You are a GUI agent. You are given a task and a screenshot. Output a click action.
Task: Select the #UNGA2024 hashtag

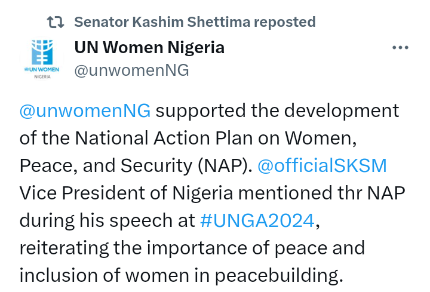[x=257, y=220]
